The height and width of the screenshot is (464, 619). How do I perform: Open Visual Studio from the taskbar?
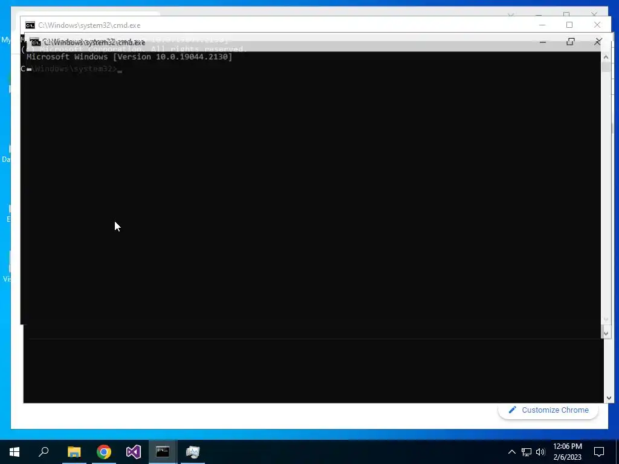pyautogui.click(x=134, y=452)
